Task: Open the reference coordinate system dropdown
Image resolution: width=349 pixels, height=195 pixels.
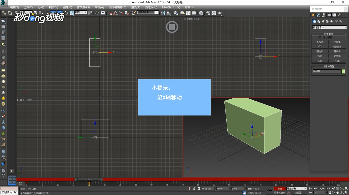Action: [x=81, y=12]
